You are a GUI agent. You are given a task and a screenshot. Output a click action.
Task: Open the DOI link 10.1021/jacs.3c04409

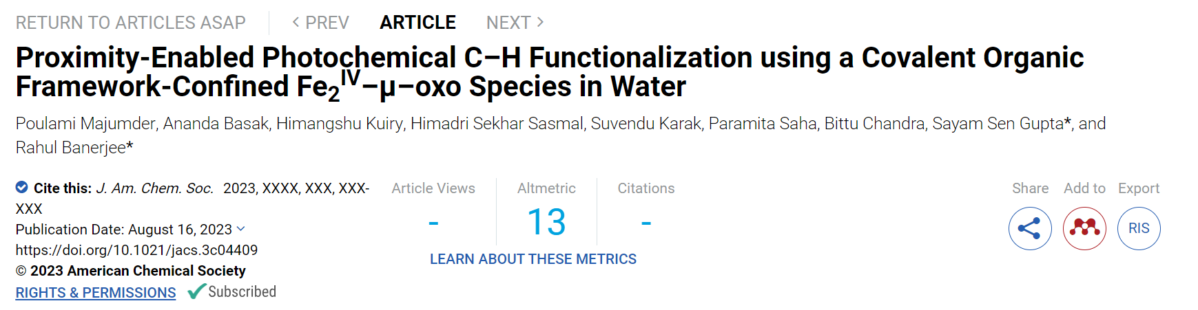[136, 250]
